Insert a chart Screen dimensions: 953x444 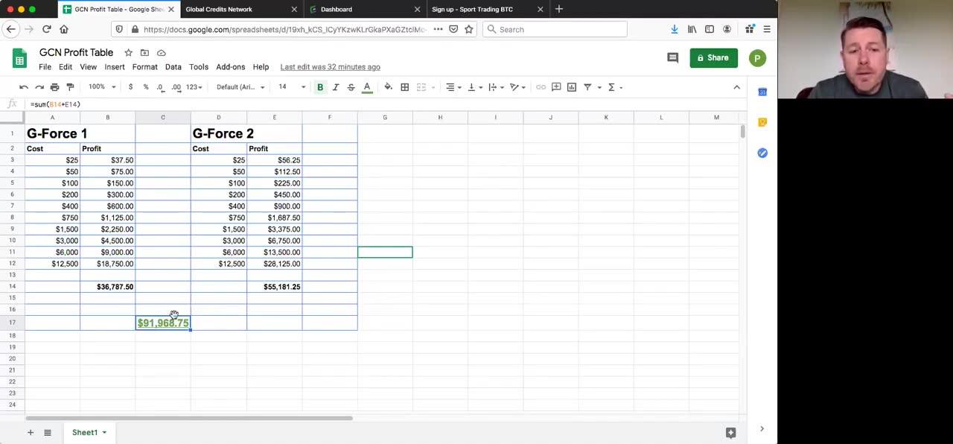(x=572, y=87)
